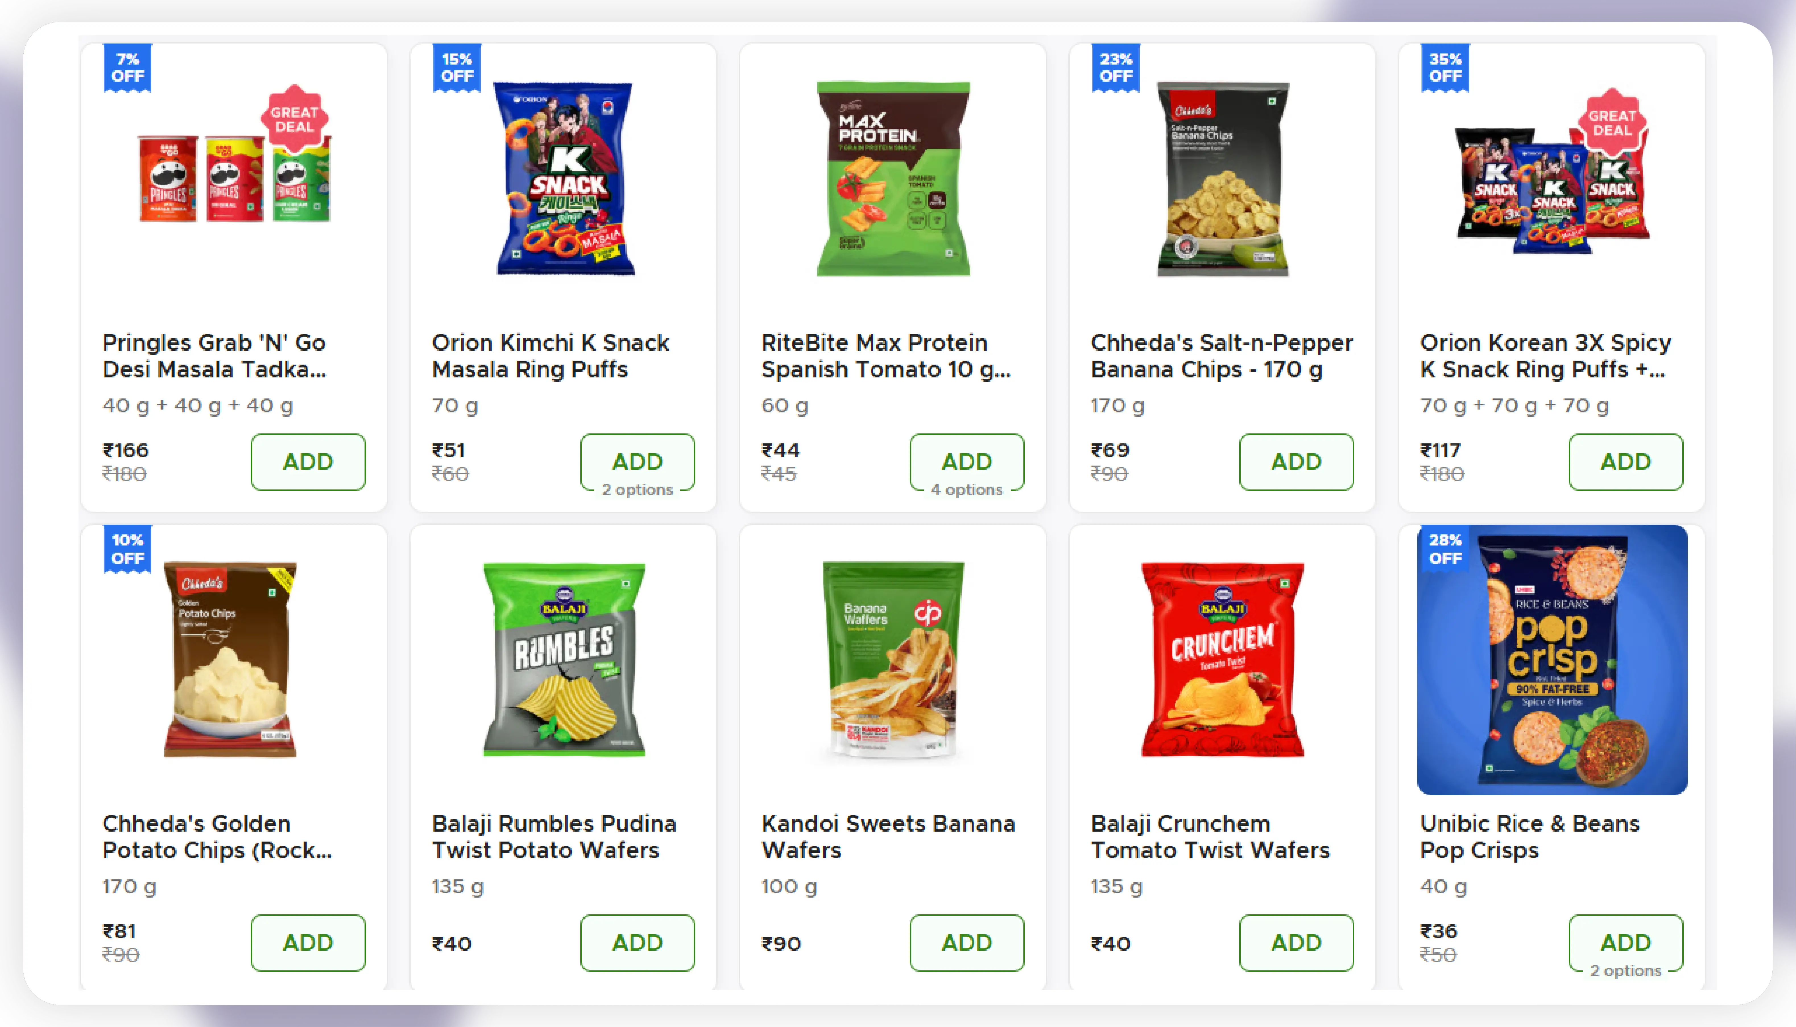Click the 23% OFF badge on Chheda's Banana Chips
The width and height of the screenshot is (1796, 1027).
[x=1116, y=68]
